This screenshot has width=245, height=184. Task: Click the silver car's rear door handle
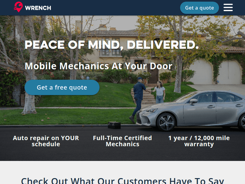pos(239,106)
